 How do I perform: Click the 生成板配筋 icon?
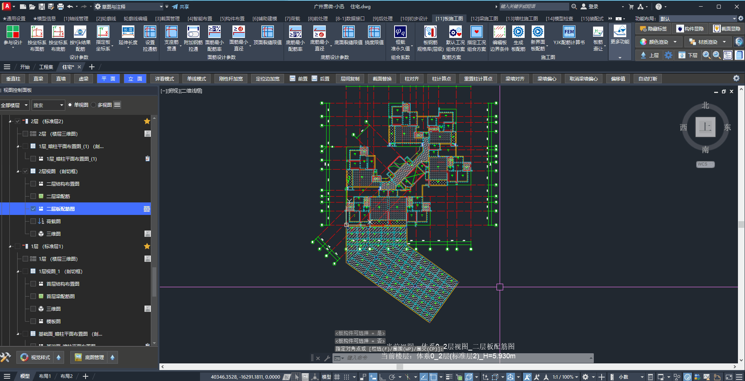click(518, 32)
